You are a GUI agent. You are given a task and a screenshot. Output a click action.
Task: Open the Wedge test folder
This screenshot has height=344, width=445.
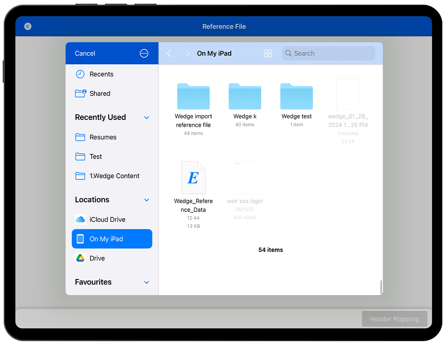(x=296, y=96)
